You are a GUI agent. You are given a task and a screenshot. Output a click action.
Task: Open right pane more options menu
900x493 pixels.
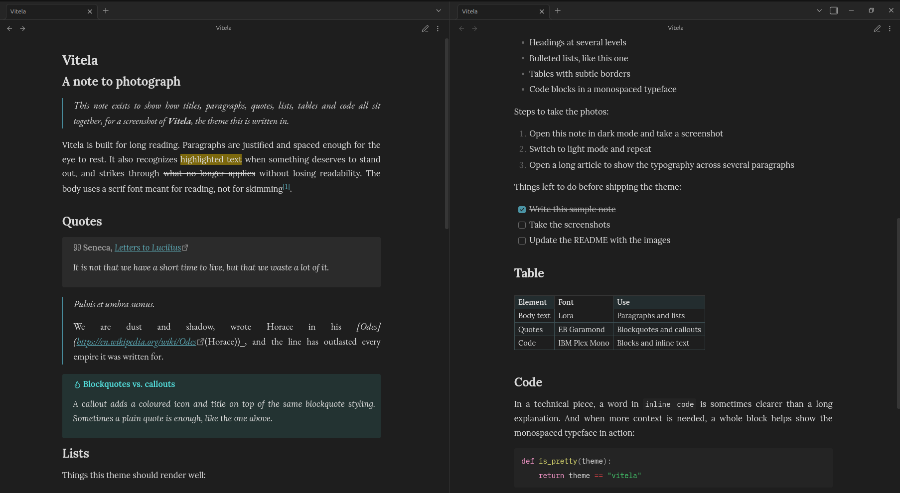pos(890,28)
